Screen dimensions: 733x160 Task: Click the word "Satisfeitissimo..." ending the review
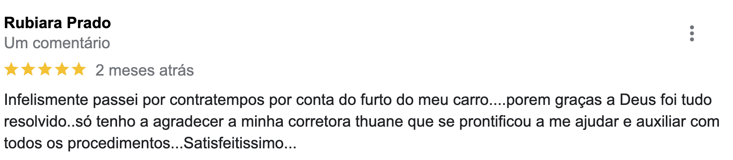tap(240, 143)
